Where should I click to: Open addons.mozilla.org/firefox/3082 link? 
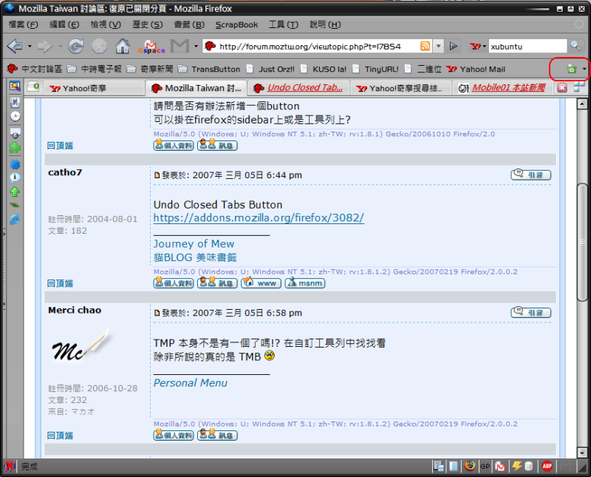coord(259,217)
